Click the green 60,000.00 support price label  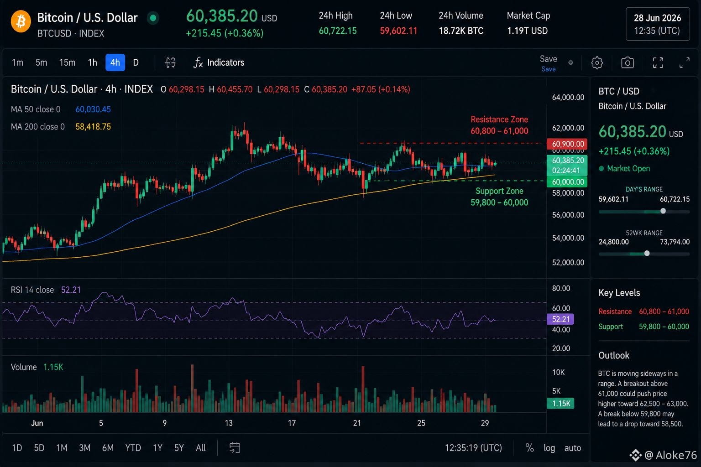click(x=567, y=182)
